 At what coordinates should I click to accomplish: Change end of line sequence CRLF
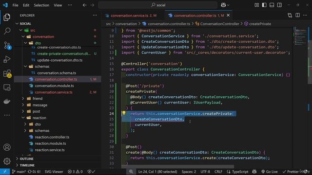tap(218, 172)
